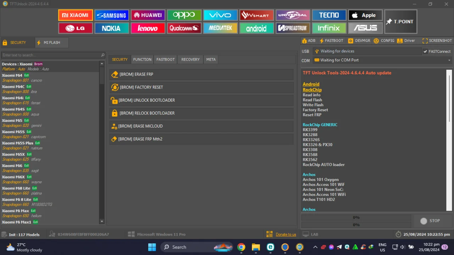Select the Tecno brand button
Image resolution: width=454 pixels, height=255 pixels.
[329, 15]
